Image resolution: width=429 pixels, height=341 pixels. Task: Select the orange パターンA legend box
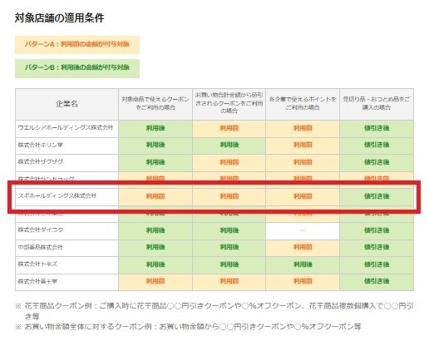tap(77, 44)
